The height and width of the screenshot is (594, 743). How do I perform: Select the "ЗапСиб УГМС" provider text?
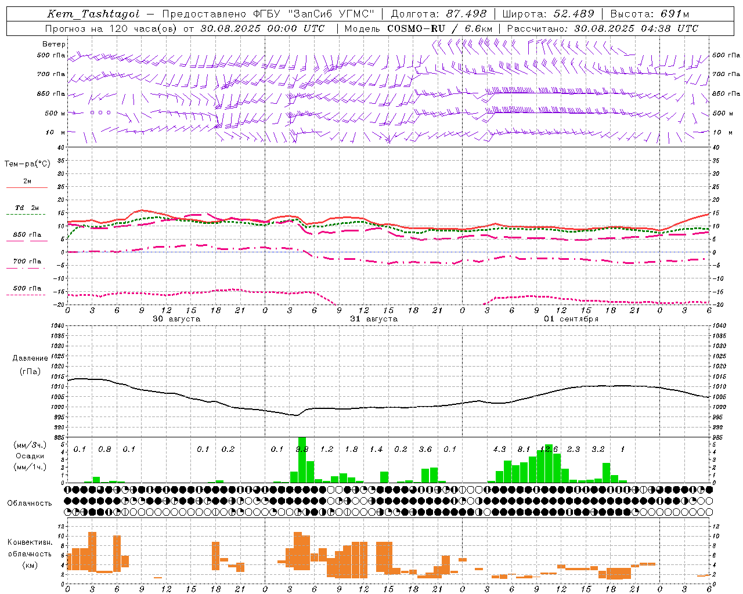click(x=330, y=14)
